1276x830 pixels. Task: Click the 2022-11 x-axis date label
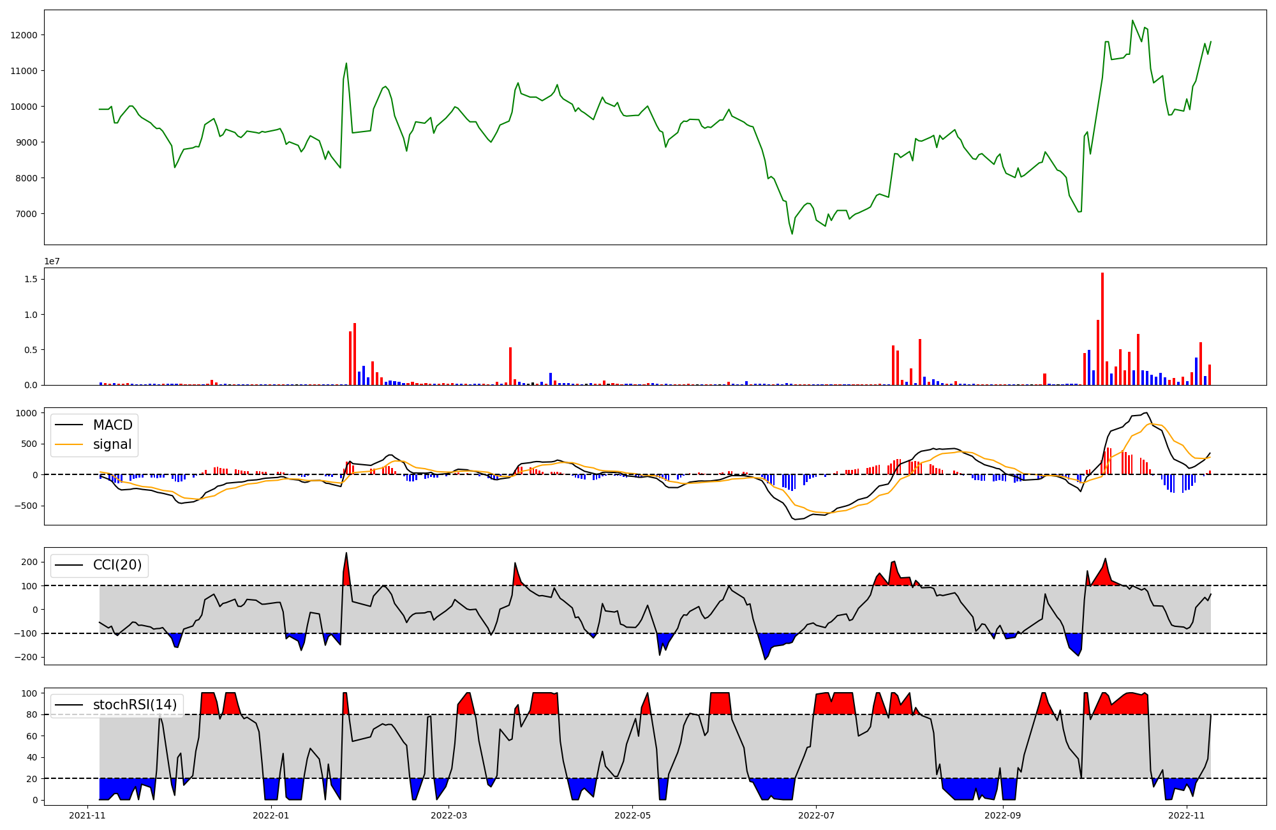(x=1186, y=815)
